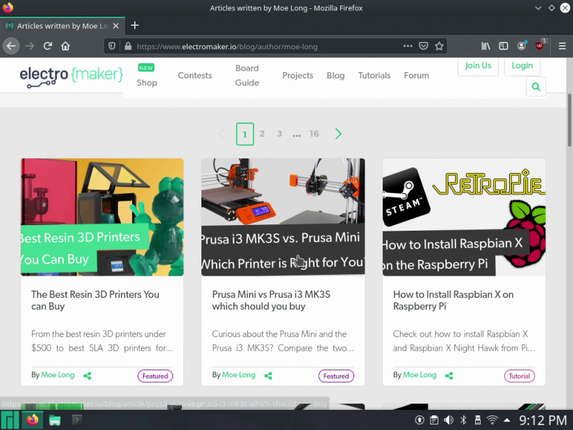
Task: Click the network WiFi icon in the system tray
Action: 492,420
